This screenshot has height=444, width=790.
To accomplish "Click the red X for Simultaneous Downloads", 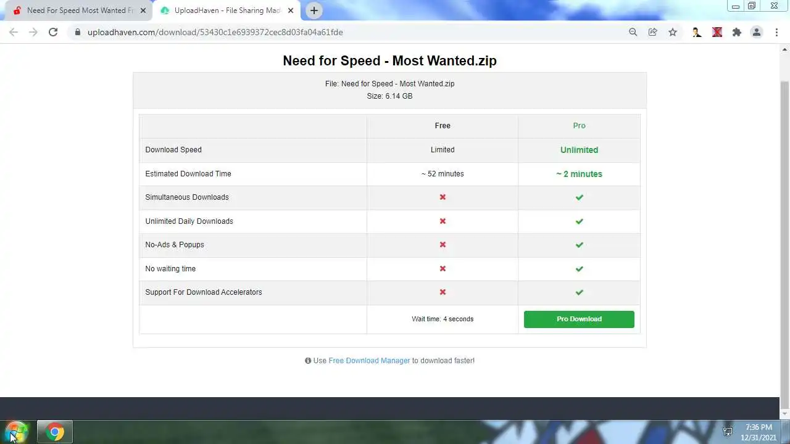I will 443,197.
